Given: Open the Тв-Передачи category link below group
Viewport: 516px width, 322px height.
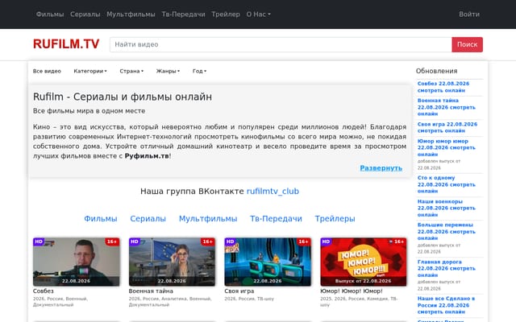Looking at the screenshot, I should coord(276,218).
